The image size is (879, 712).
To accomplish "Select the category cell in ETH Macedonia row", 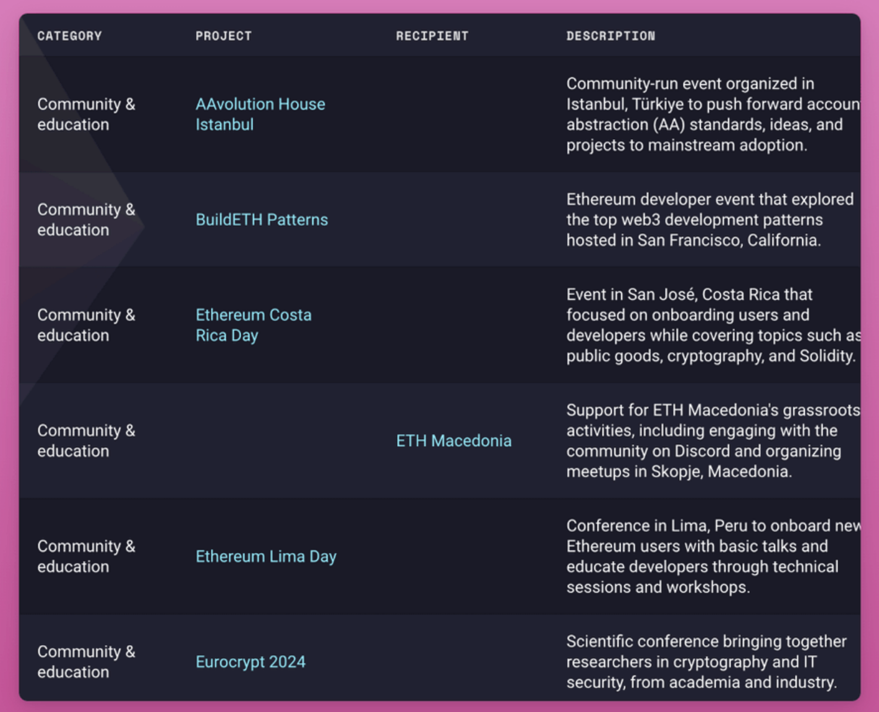I will tap(86, 440).
